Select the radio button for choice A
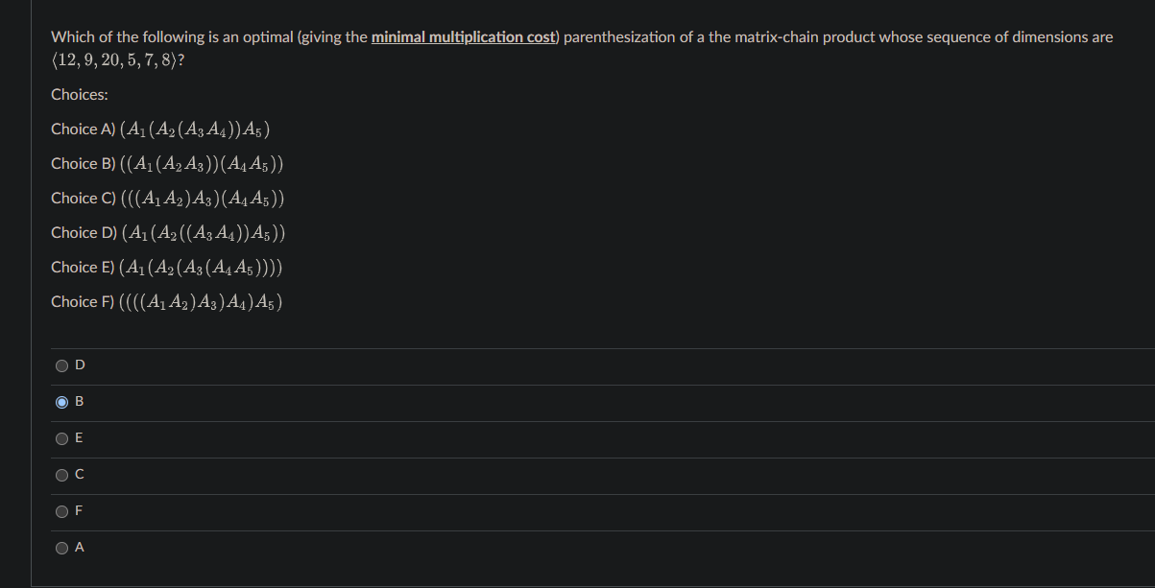 coord(61,547)
